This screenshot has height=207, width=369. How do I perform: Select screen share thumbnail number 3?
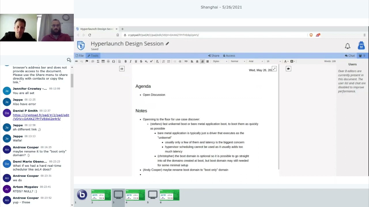[118, 195]
